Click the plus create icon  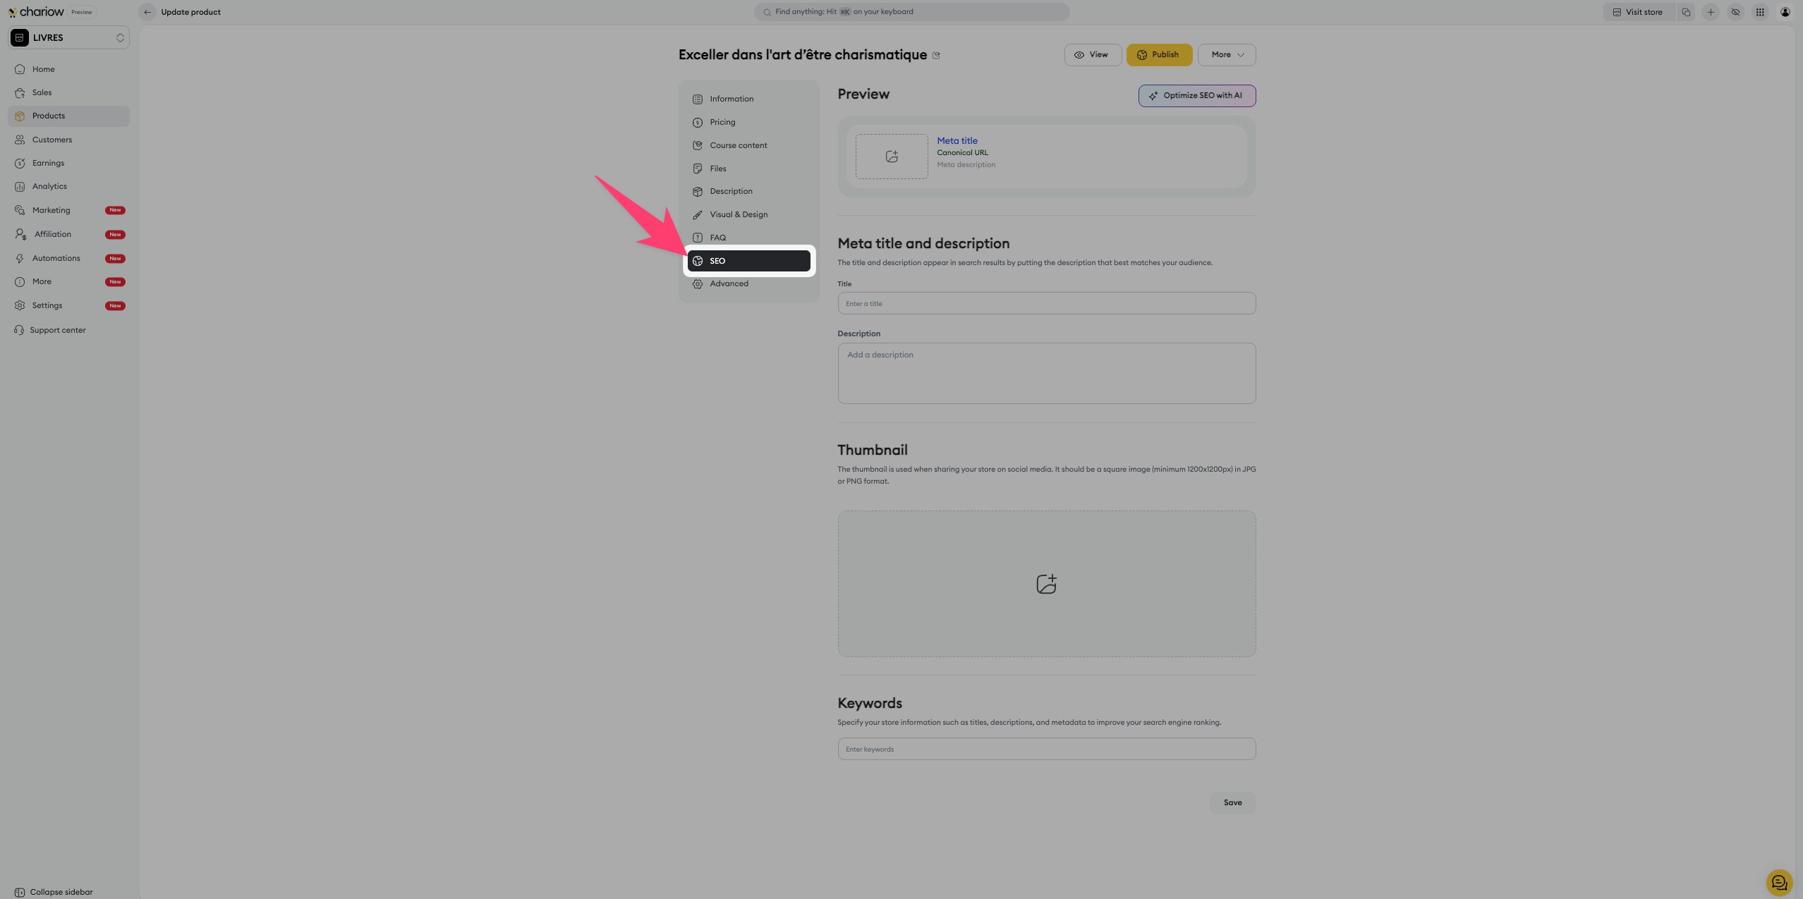click(1711, 12)
